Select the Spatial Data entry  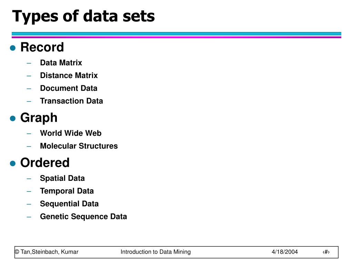point(62,178)
